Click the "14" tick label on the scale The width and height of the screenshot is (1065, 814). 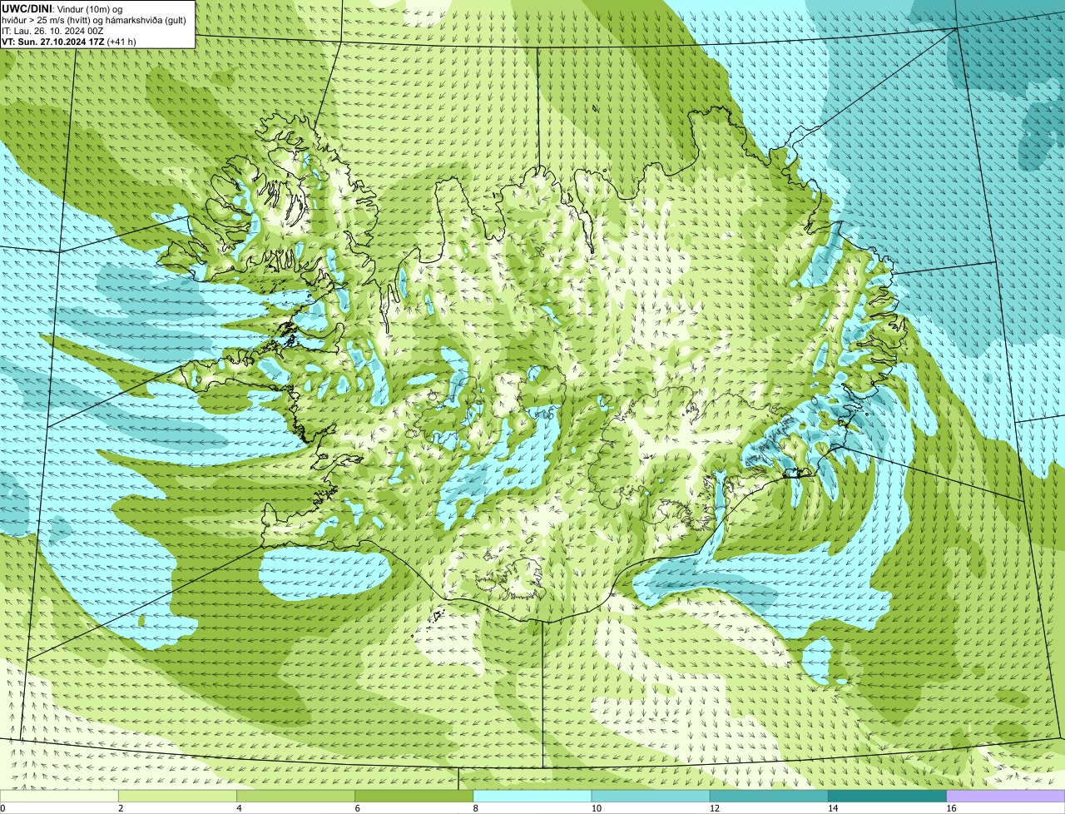(x=832, y=808)
